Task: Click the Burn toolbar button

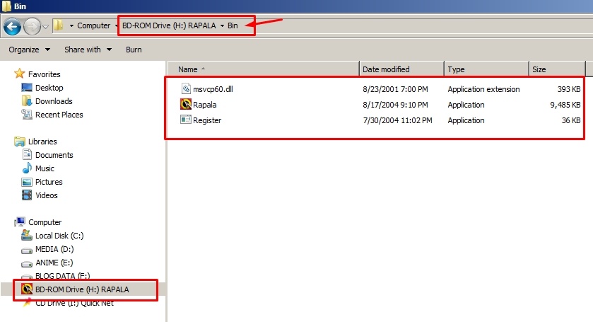Action: (134, 50)
